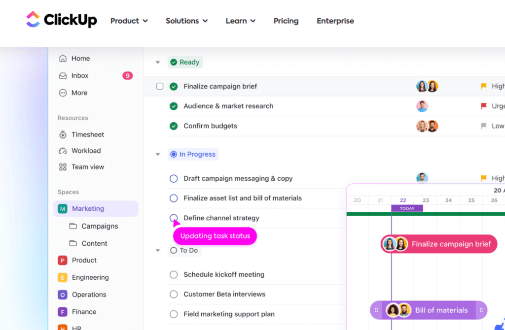The width and height of the screenshot is (505, 330).
Task: Toggle the status check of Audience & market research
Action: 174,106
